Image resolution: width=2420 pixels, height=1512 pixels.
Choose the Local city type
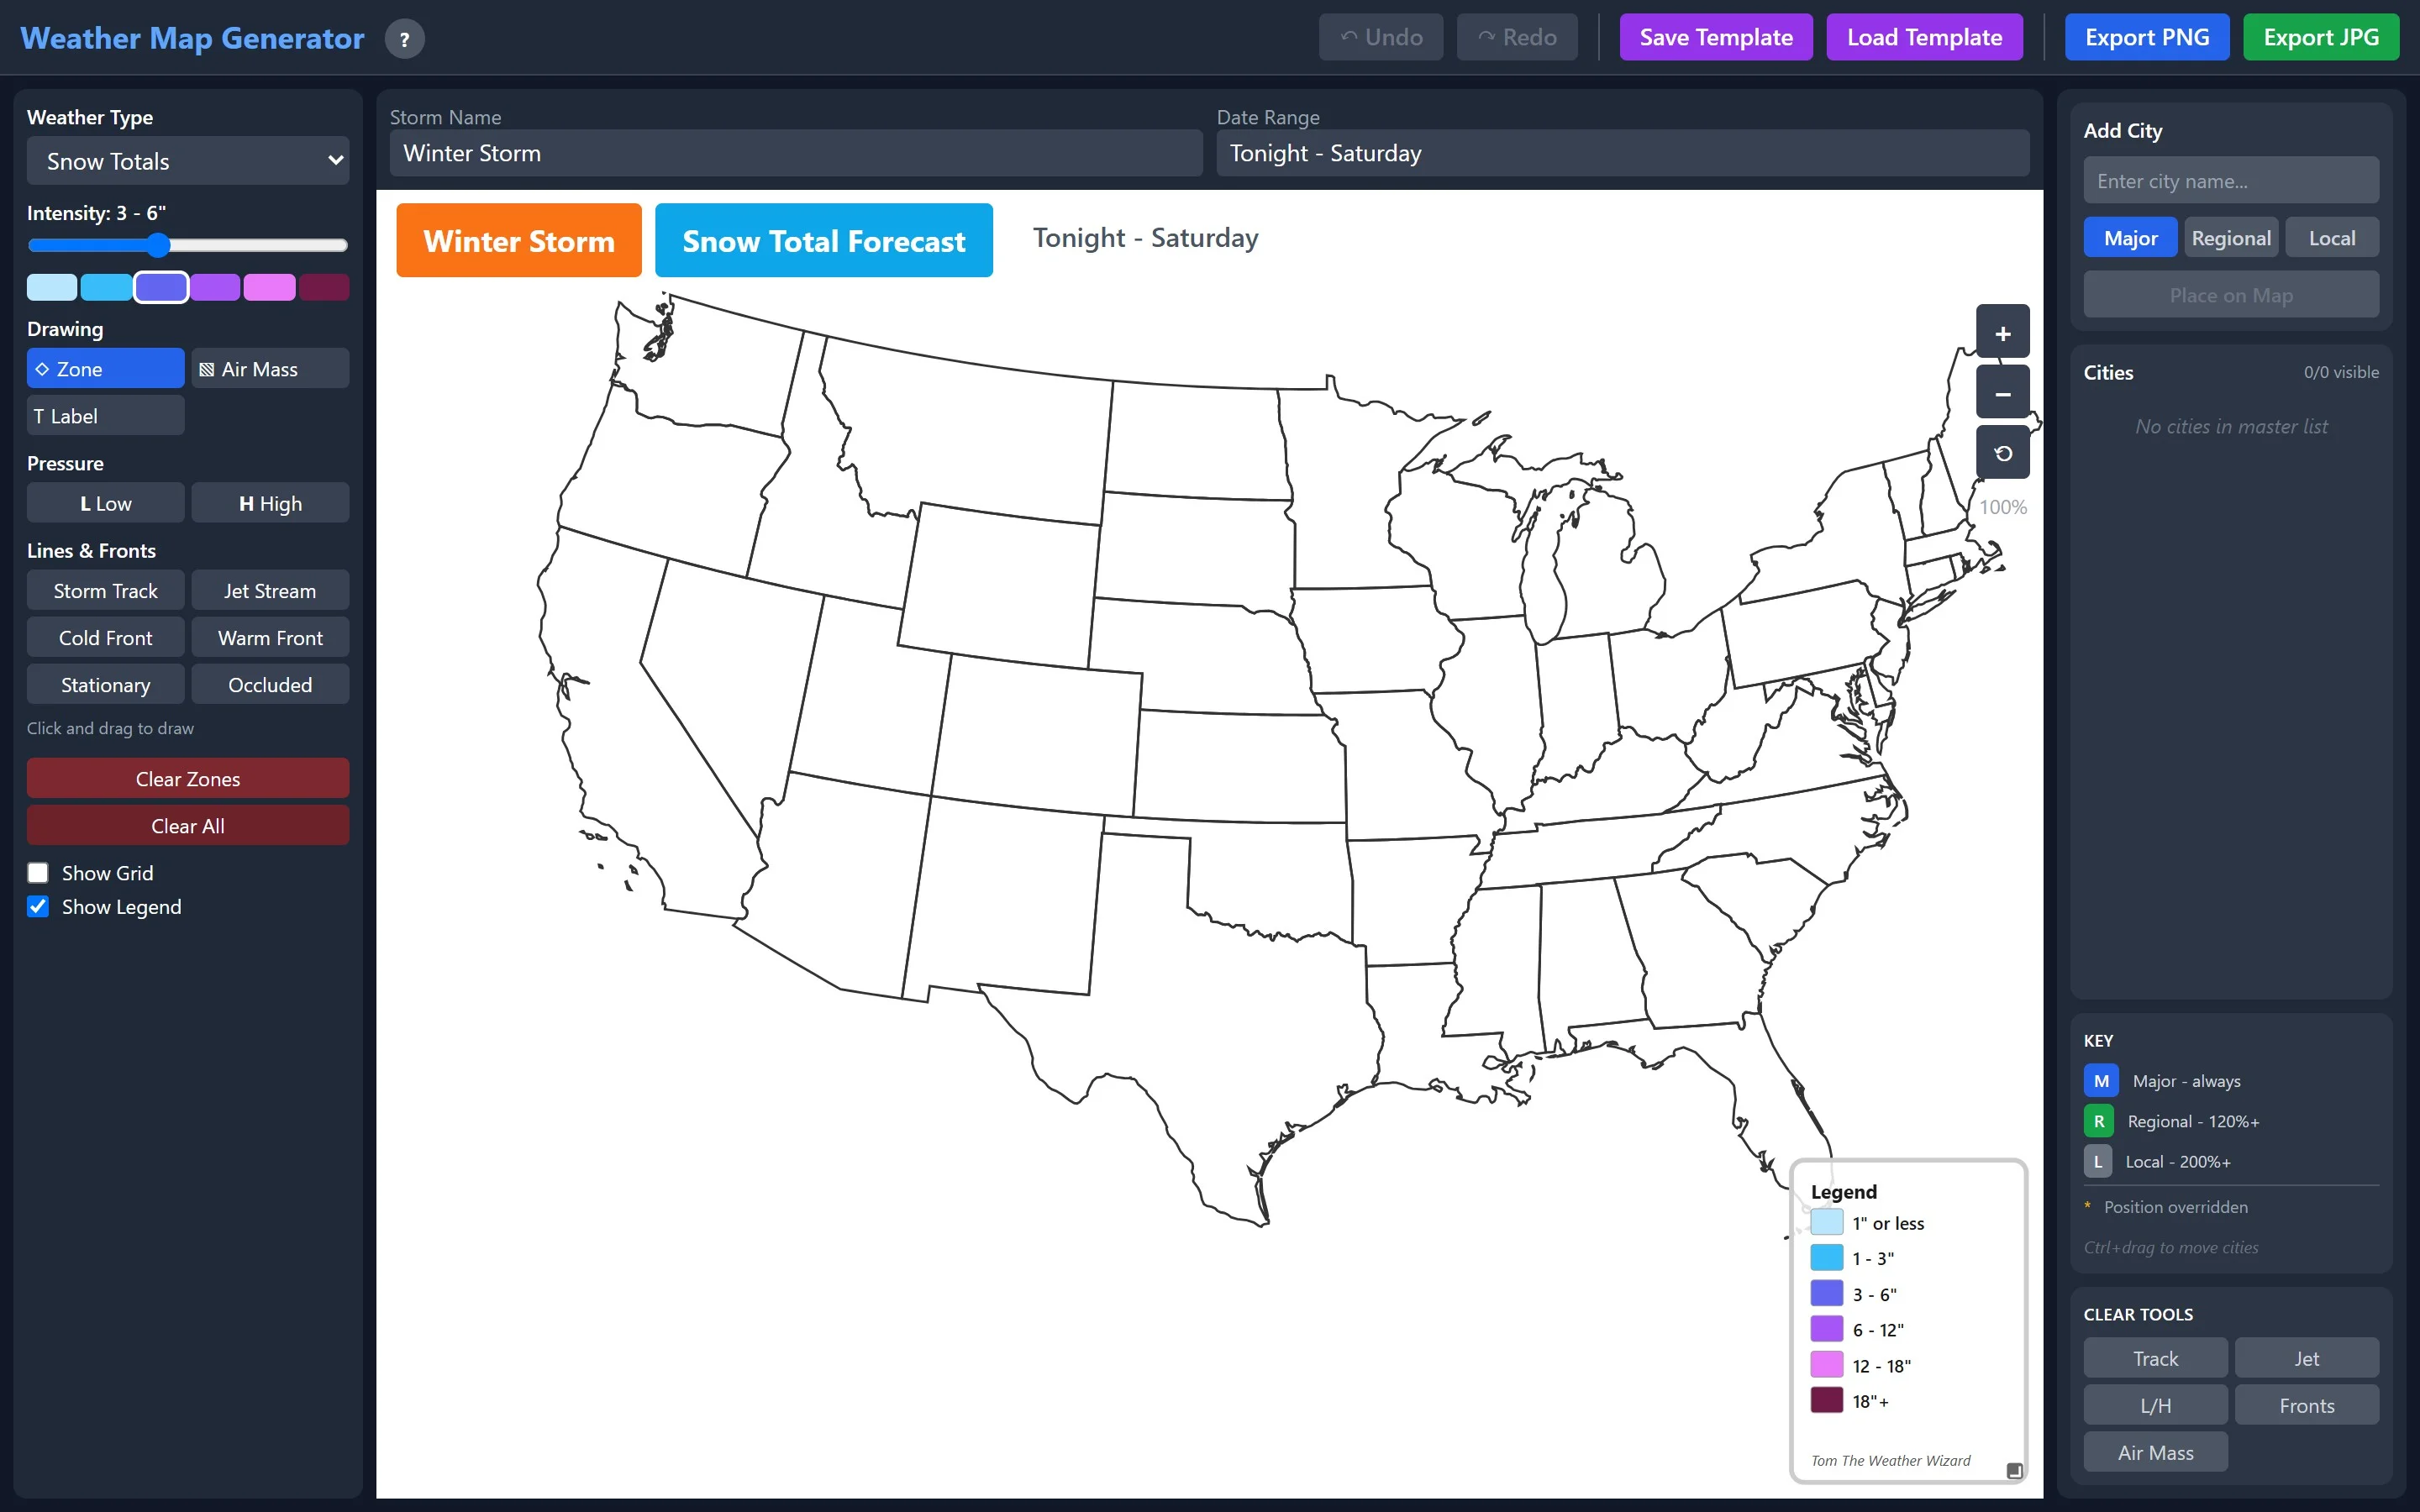(2331, 238)
